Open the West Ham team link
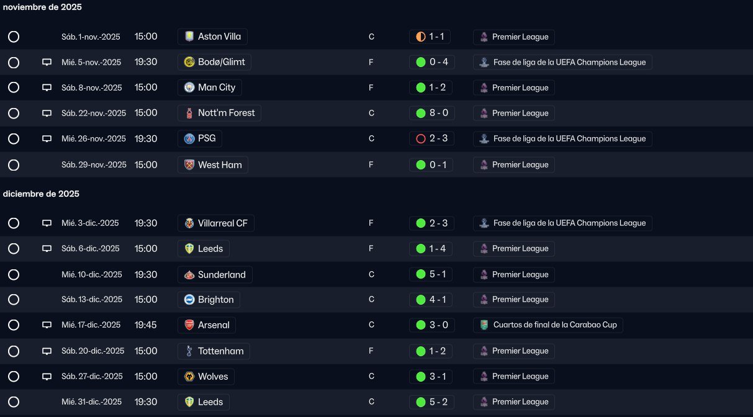 tap(213, 164)
